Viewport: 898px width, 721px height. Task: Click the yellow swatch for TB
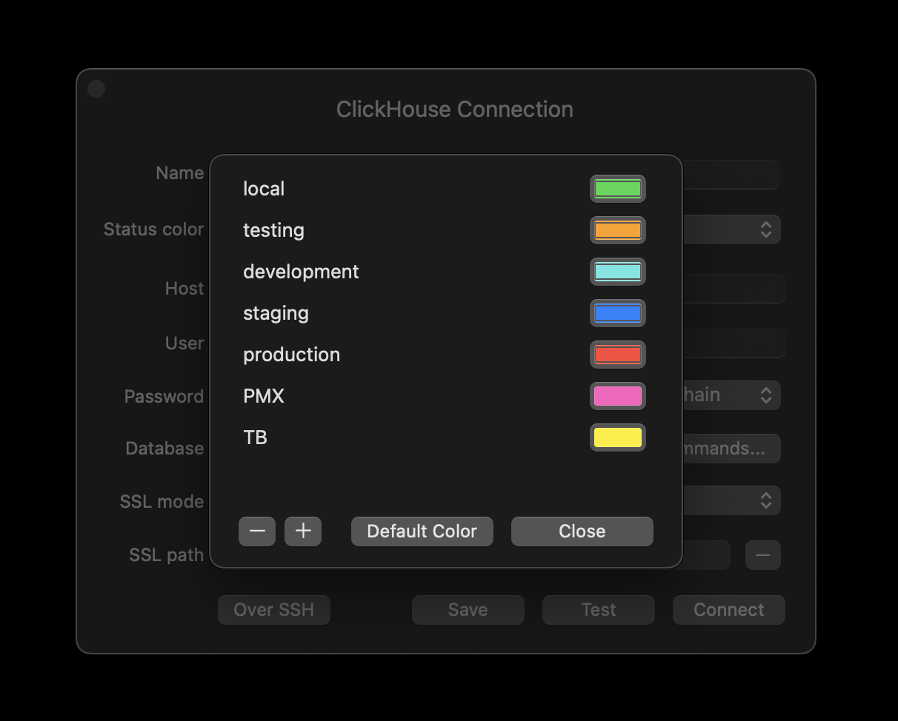click(x=618, y=437)
